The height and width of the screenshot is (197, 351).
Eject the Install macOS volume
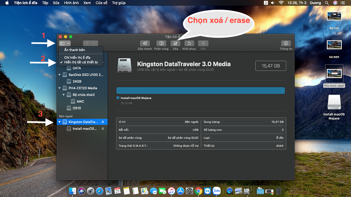click(103, 129)
